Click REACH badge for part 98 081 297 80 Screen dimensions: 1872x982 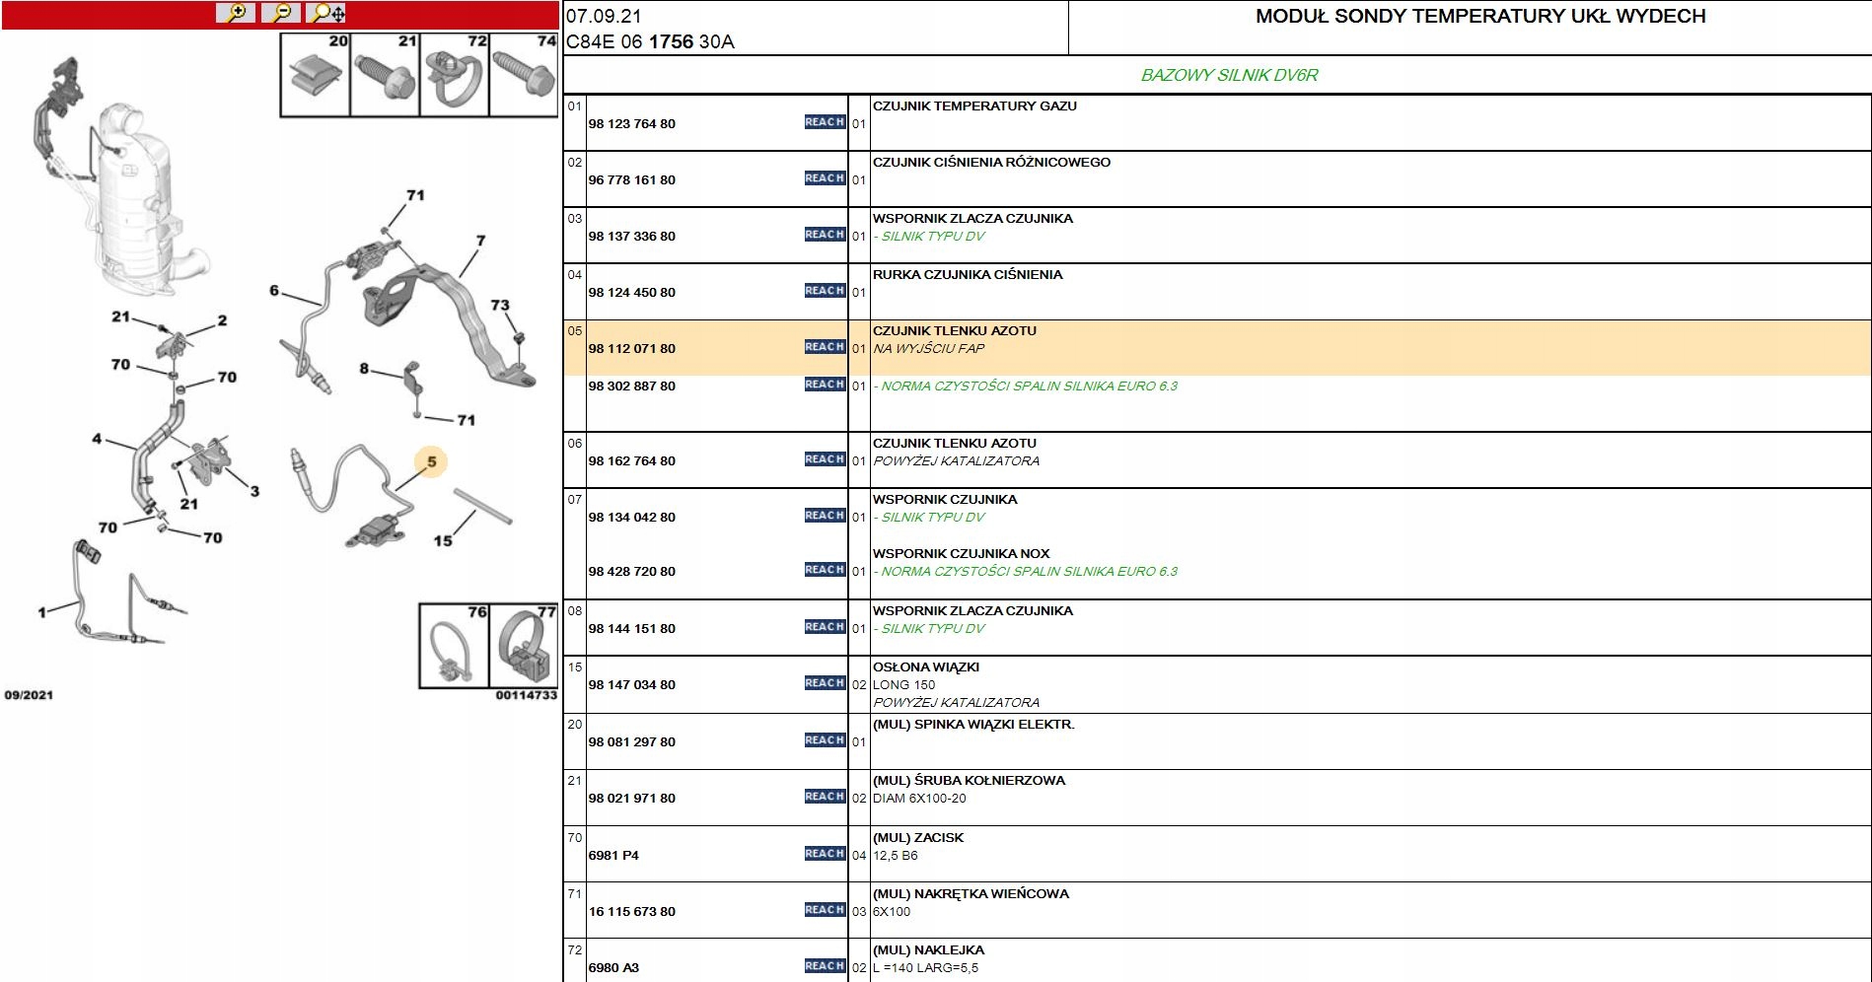pos(825,740)
